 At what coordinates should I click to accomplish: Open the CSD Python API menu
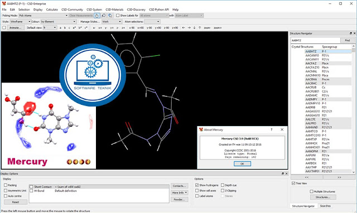coord(159,9)
